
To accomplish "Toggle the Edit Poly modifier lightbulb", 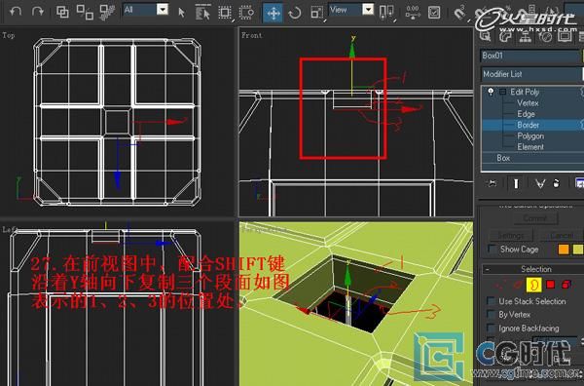I will point(491,92).
